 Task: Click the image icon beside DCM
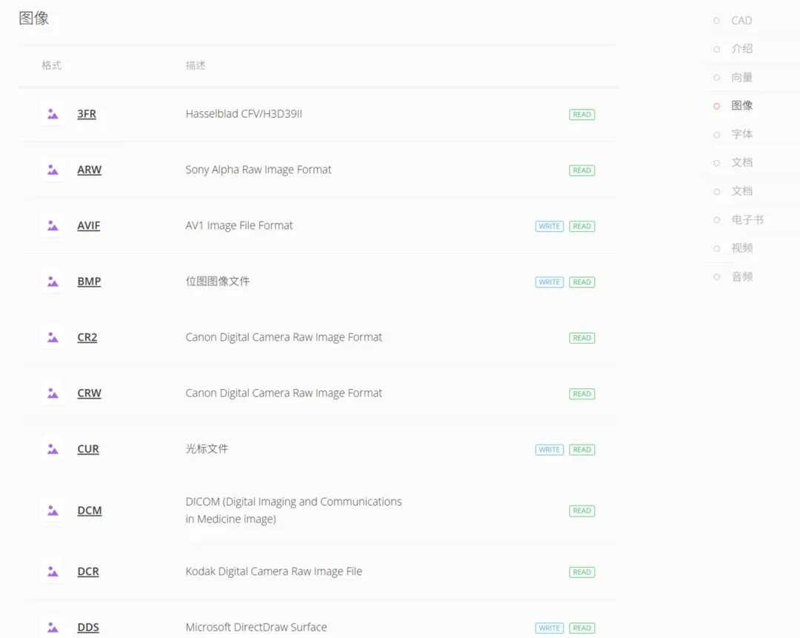(53, 511)
